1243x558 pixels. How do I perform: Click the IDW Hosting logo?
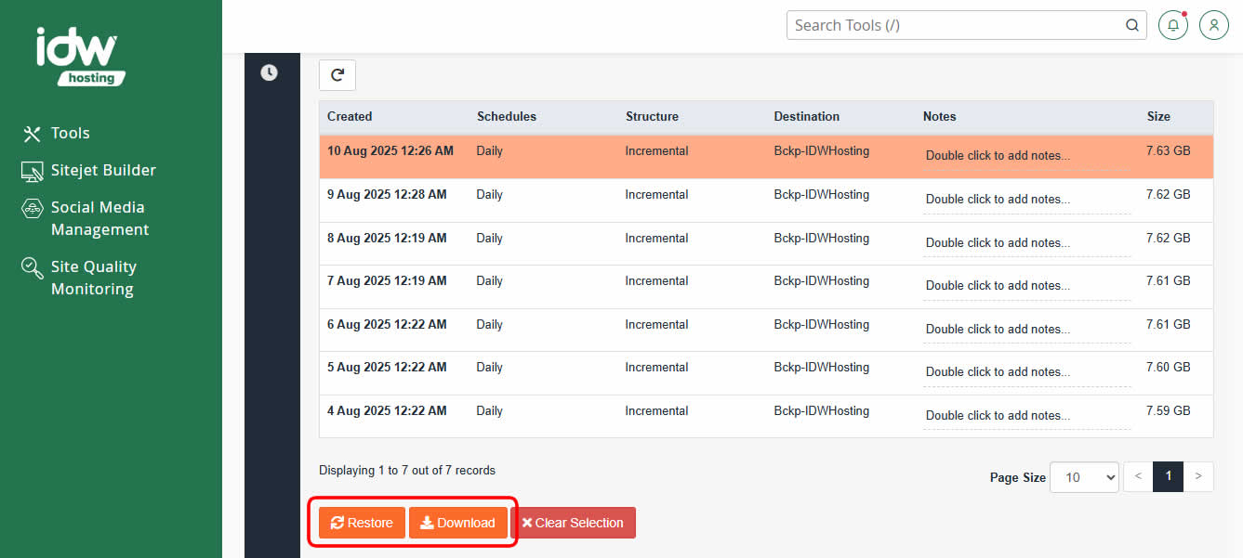point(78,56)
